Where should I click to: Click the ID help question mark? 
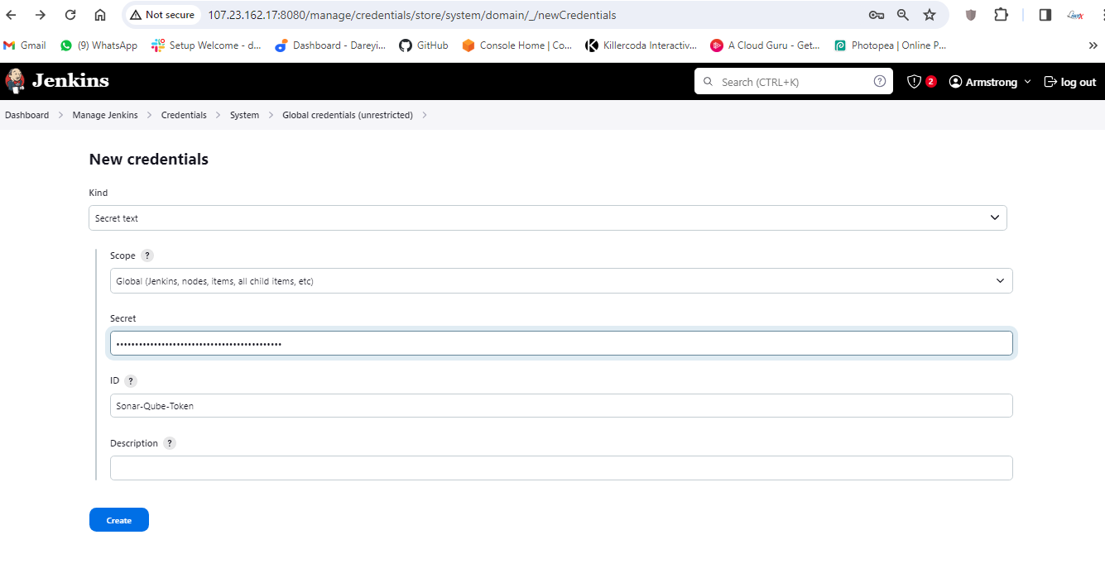[x=131, y=381]
